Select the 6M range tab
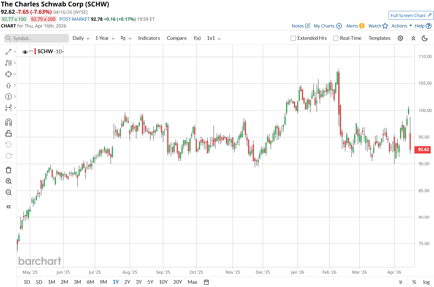 point(90,282)
